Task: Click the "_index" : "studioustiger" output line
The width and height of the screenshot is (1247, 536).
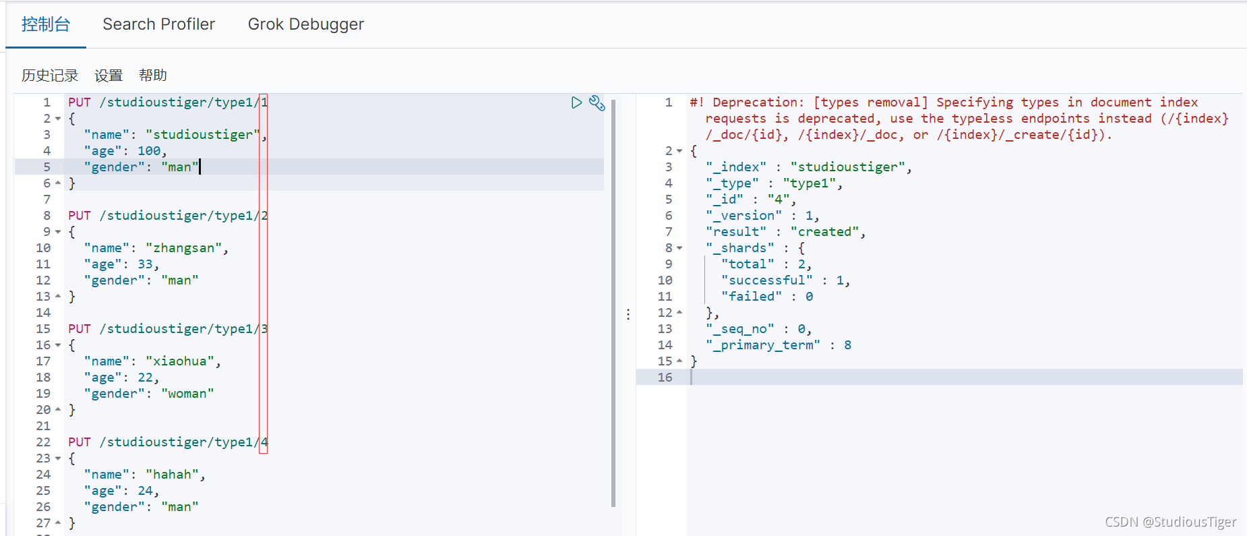Action: pos(809,167)
